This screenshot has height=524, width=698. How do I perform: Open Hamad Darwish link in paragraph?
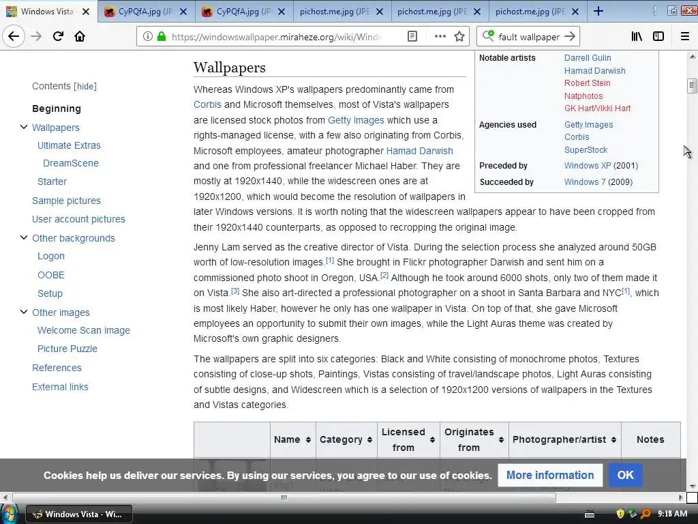(x=419, y=151)
